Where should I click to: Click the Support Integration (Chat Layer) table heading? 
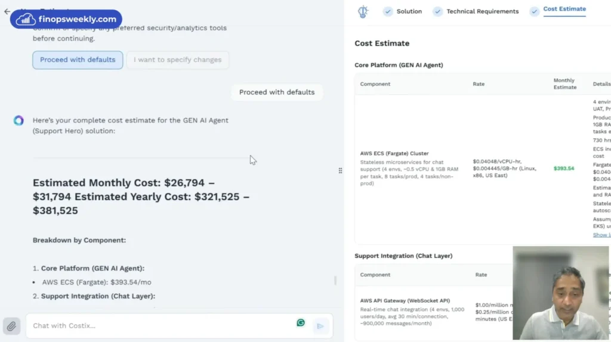[x=403, y=256]
